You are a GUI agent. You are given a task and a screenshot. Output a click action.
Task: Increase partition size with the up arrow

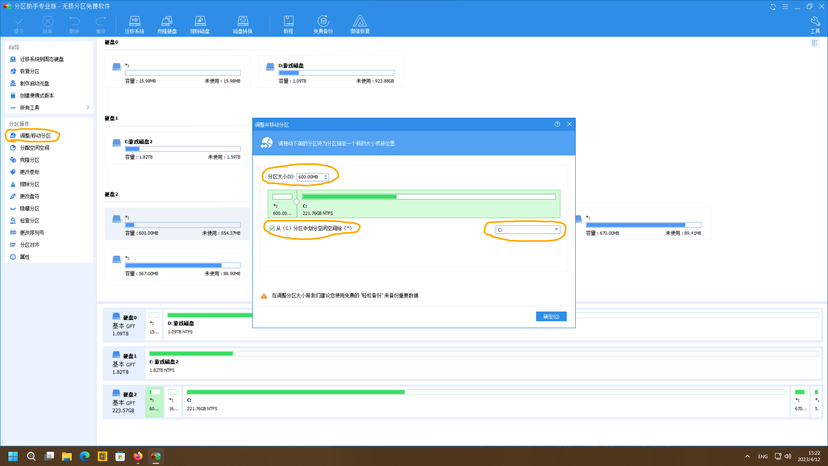[x=326, y=175]
